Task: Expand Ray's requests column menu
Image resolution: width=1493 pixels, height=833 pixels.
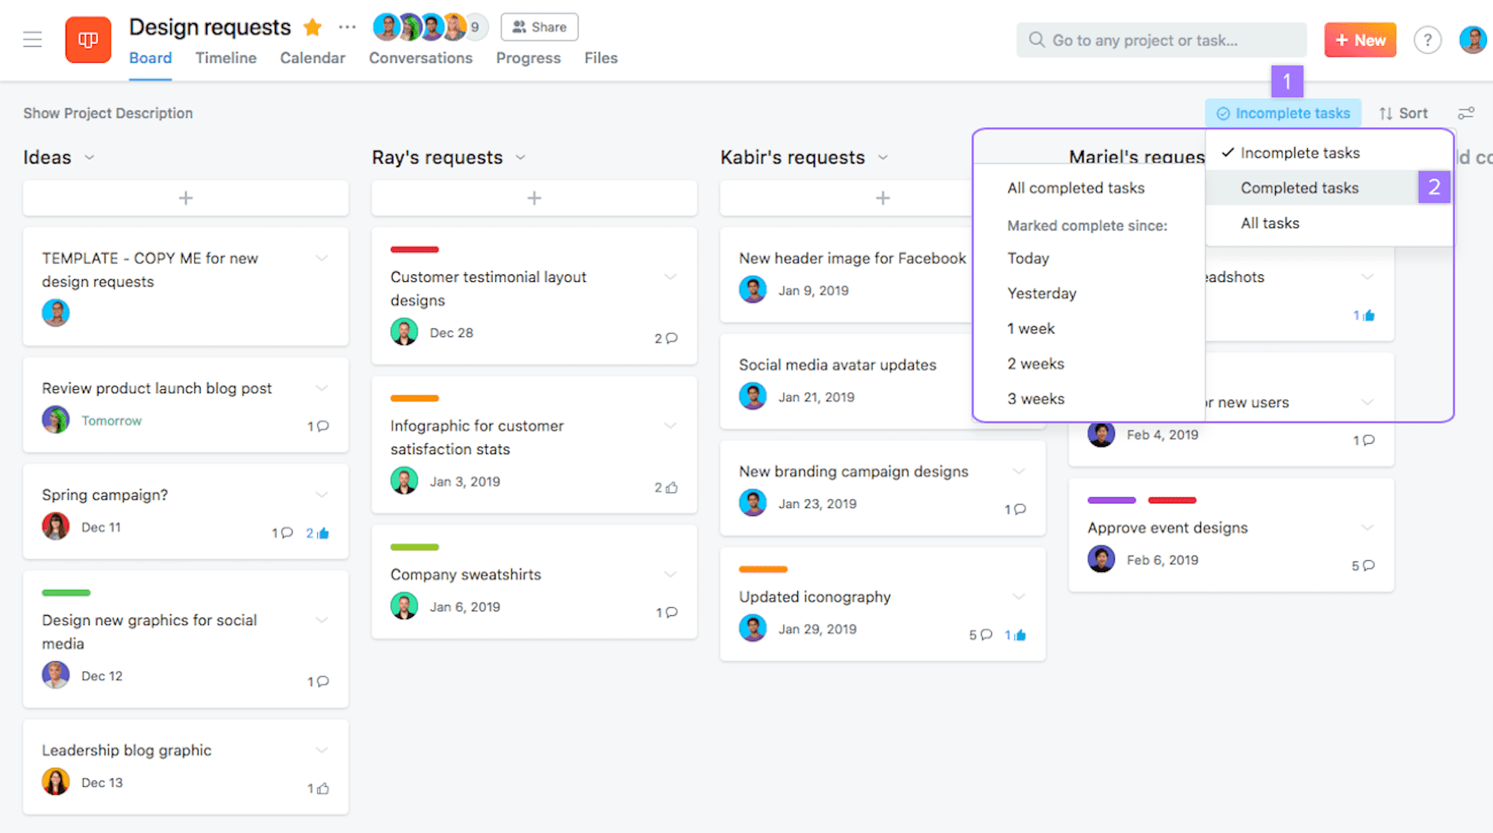Action: coord(524,157)
